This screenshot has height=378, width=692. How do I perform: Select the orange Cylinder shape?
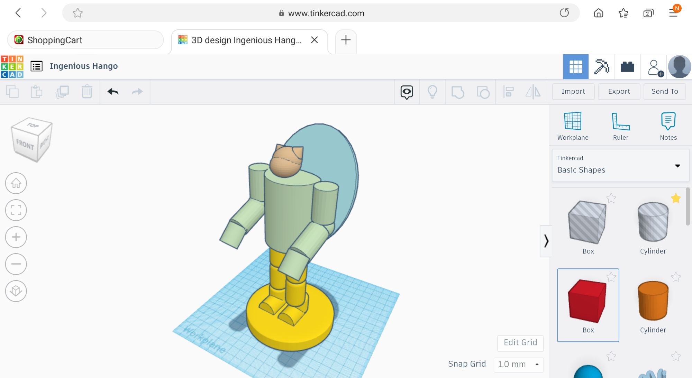click(x=653, y=301)
